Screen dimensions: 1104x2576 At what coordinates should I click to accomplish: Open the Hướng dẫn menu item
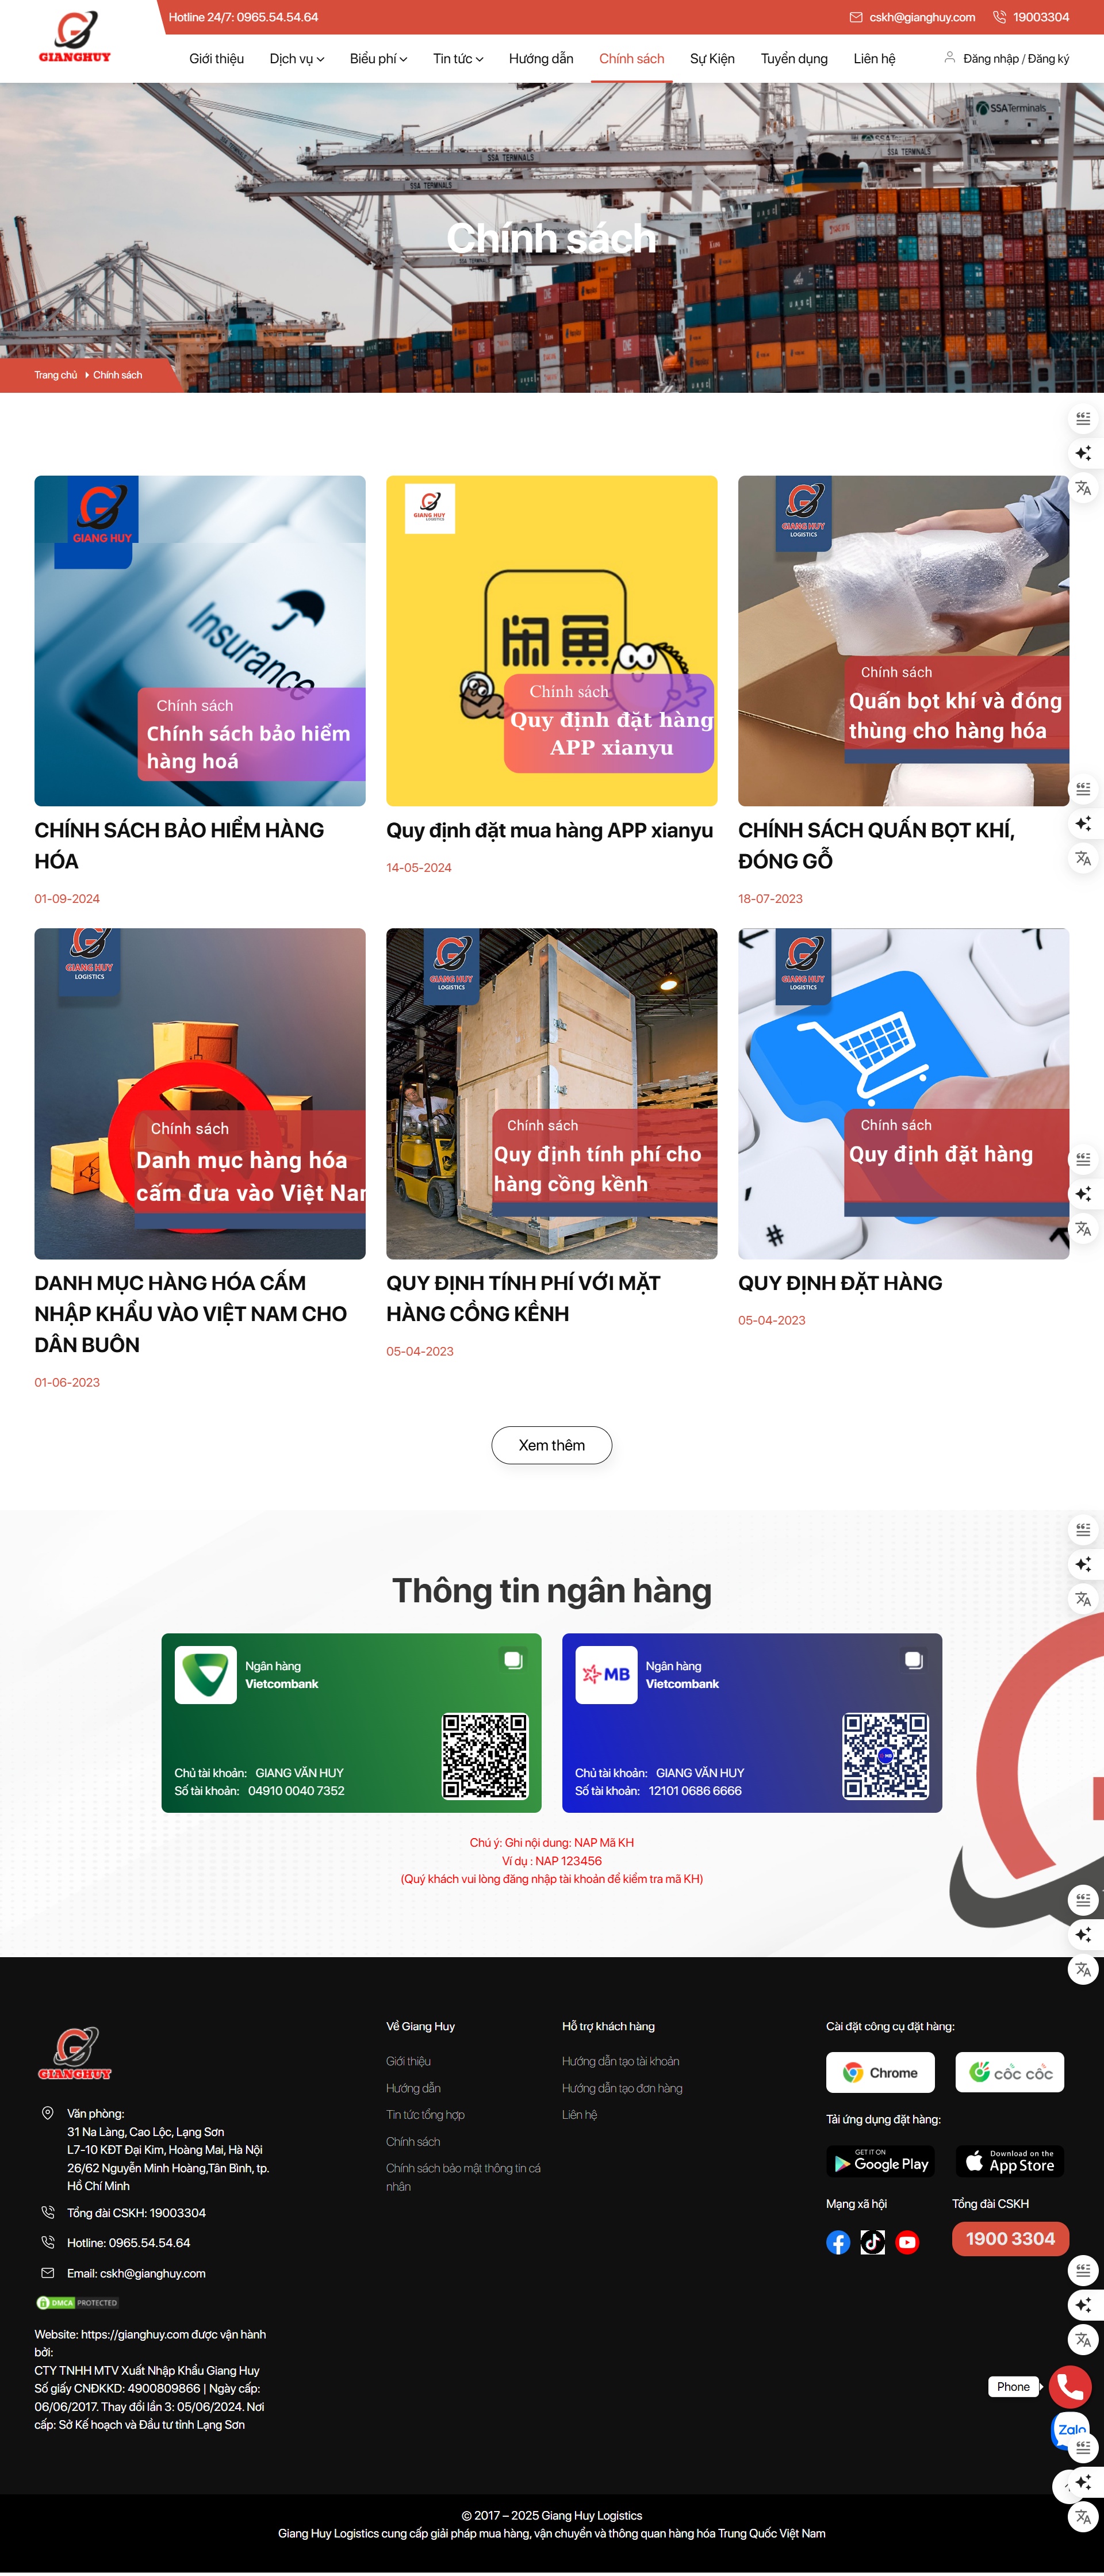point(541,59)
